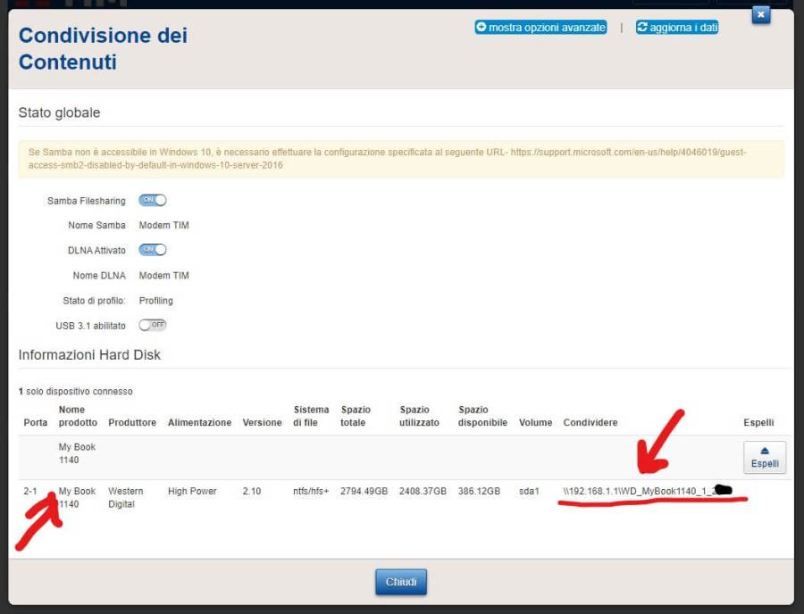Select the sda1 volume cell

[529, 492]
